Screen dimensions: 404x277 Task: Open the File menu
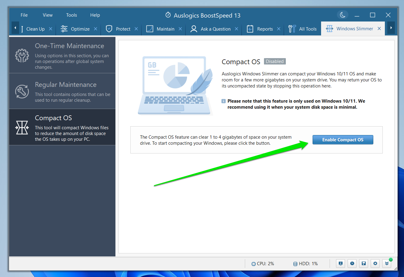(24, 15)
